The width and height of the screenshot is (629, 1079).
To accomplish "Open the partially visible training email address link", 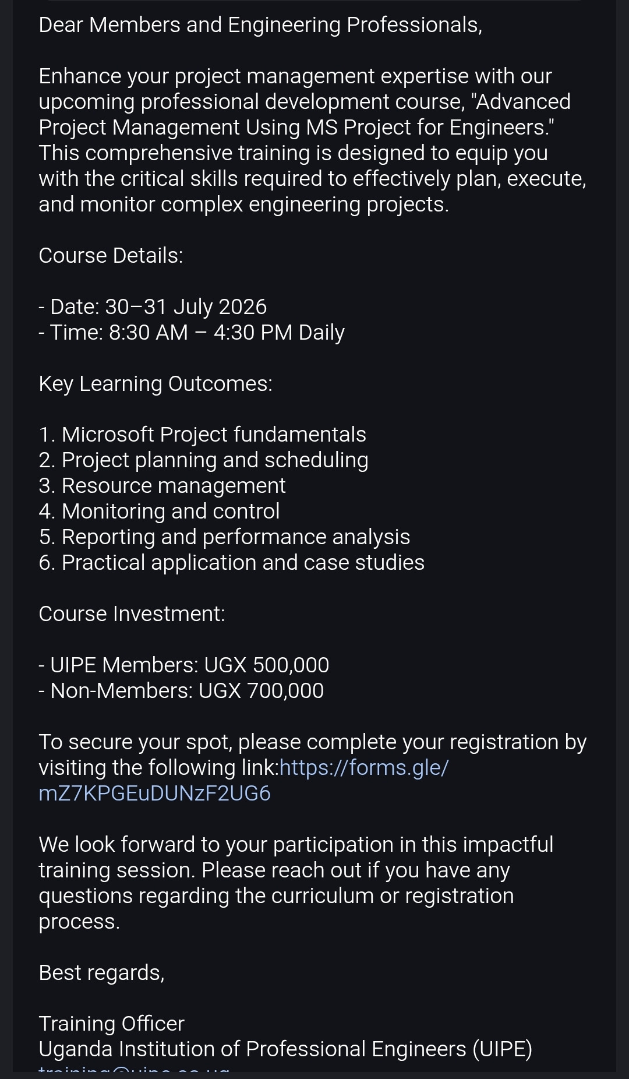I will coord(134,1070).
